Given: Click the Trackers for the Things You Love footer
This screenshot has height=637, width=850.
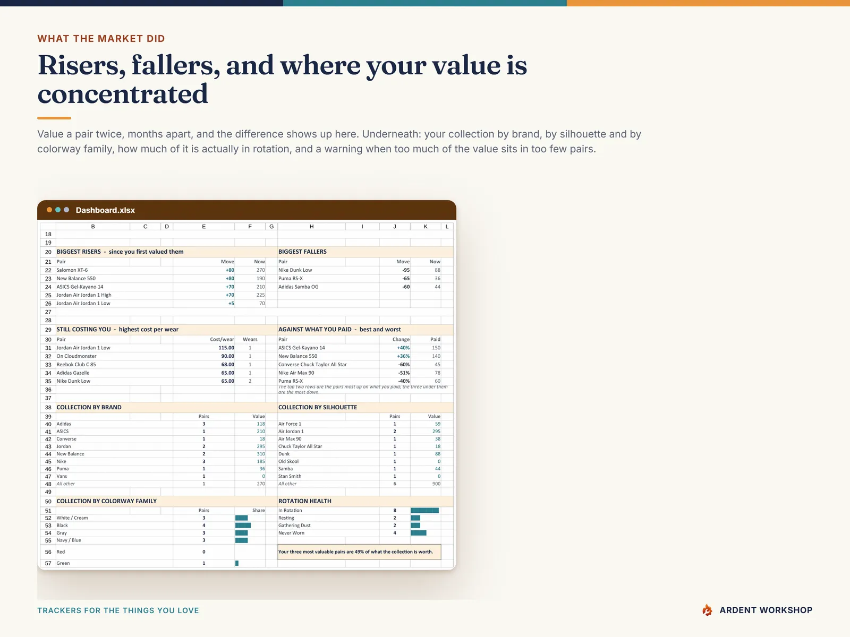Looking at the screenshot, I should click(x=118, y=610).
